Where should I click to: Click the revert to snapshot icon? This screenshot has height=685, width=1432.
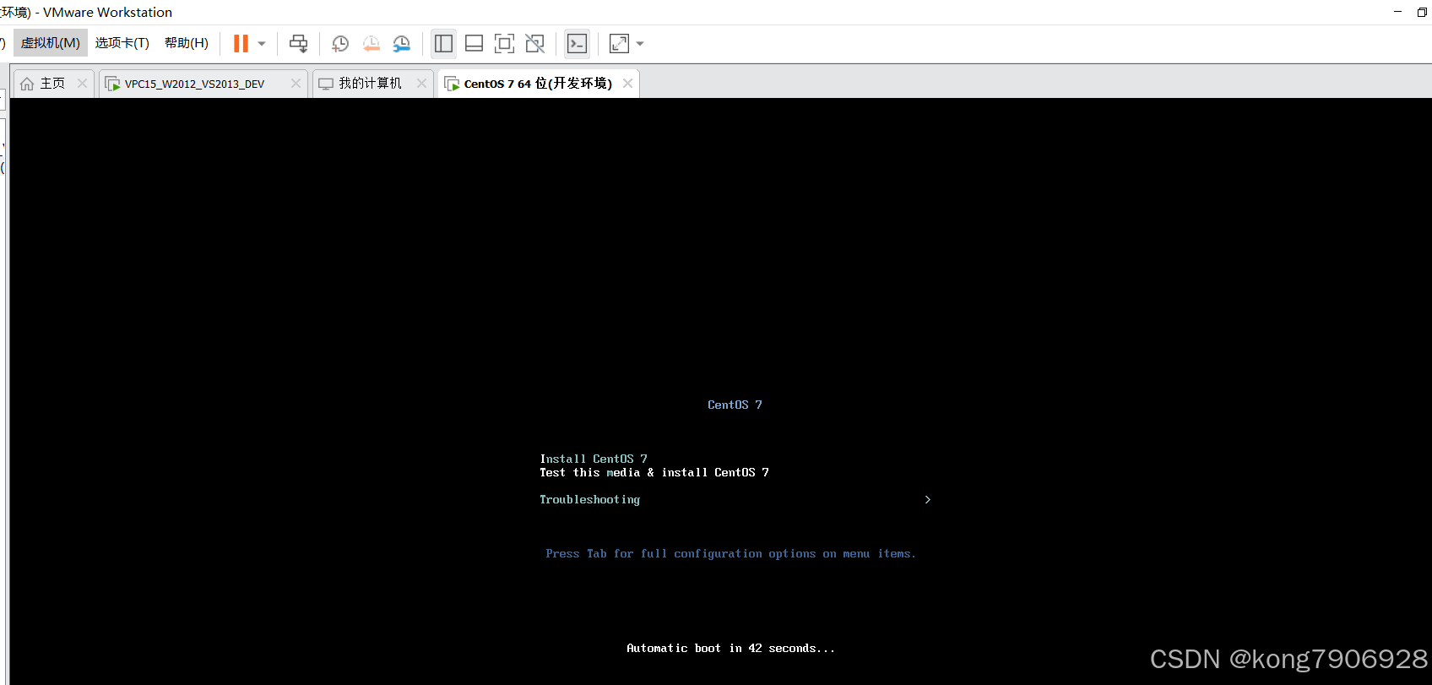click(371, 44)
